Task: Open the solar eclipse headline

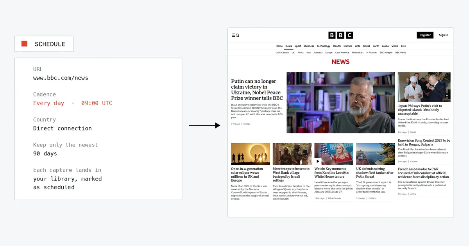Action: (247, 175)
